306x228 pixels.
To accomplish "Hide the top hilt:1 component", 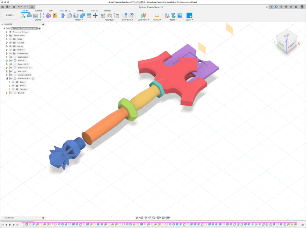I will coord(11,61).
